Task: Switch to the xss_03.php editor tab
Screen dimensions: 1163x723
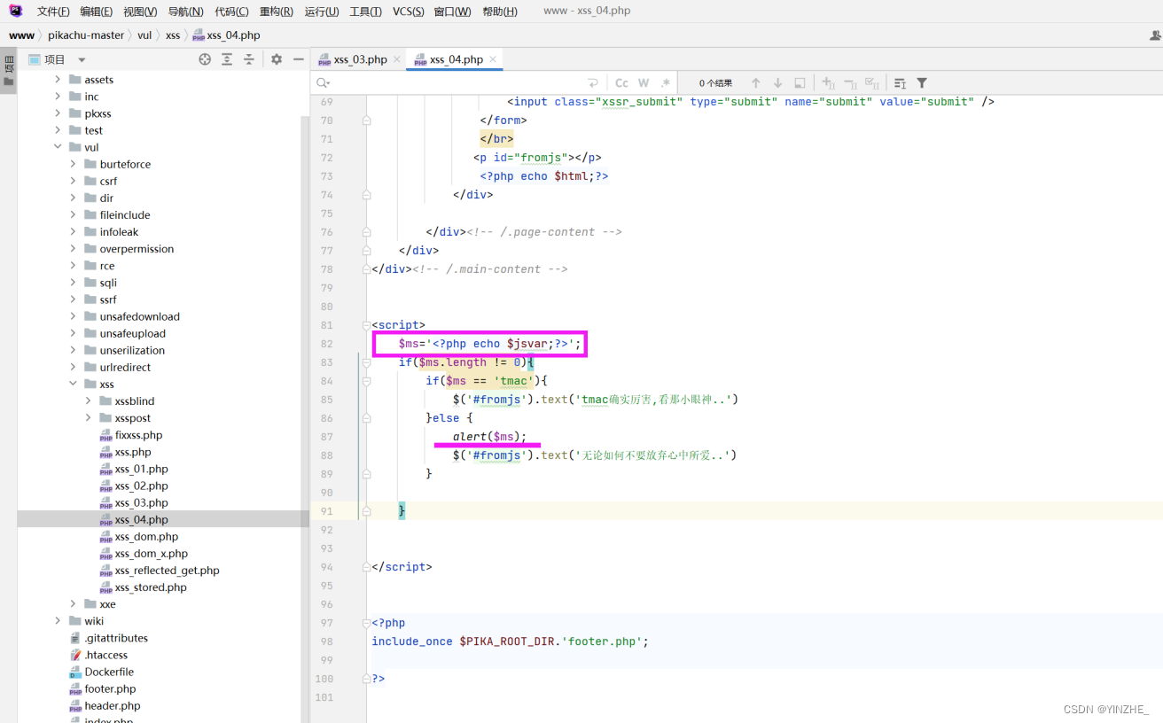Action: [x=360, y=59]
